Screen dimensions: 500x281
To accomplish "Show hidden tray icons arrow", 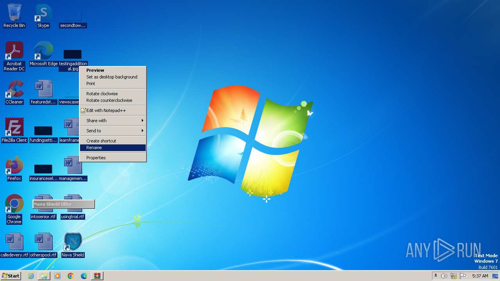I will (436, 276).
